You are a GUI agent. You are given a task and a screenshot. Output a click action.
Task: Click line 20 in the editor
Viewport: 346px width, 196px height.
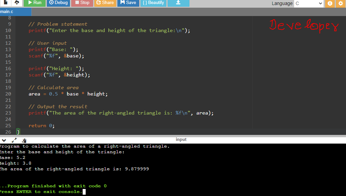click(x=67, y=94)
